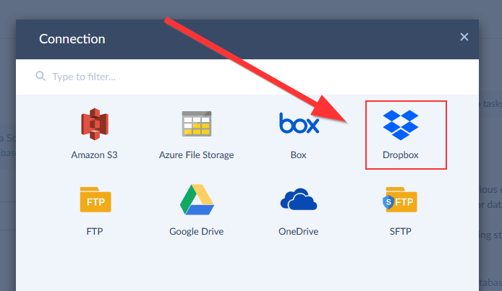This screenshot has width=502, height=291.
Task: Select the Dropbox connector icon
Action: tap(401, 125)
